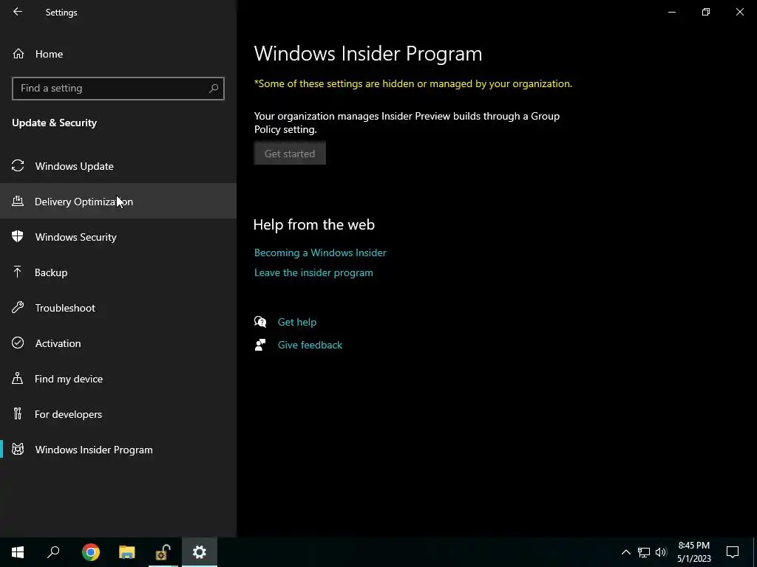757x567 pixels.
Task: Select Troubleshoot in the sidebar
Action: coord(118,308)
